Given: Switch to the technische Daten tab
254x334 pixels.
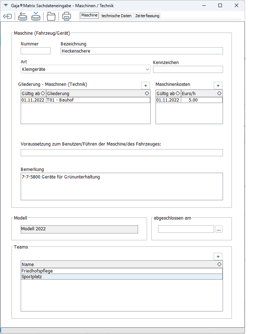Looking at the screenshot, I should pos(116,16).
